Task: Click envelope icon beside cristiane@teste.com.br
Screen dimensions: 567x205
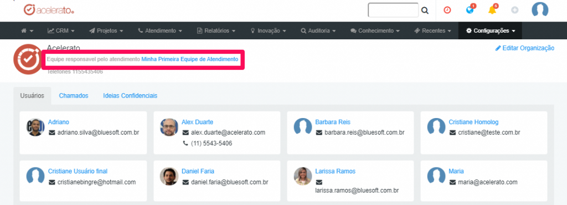Action: point(452,132)
